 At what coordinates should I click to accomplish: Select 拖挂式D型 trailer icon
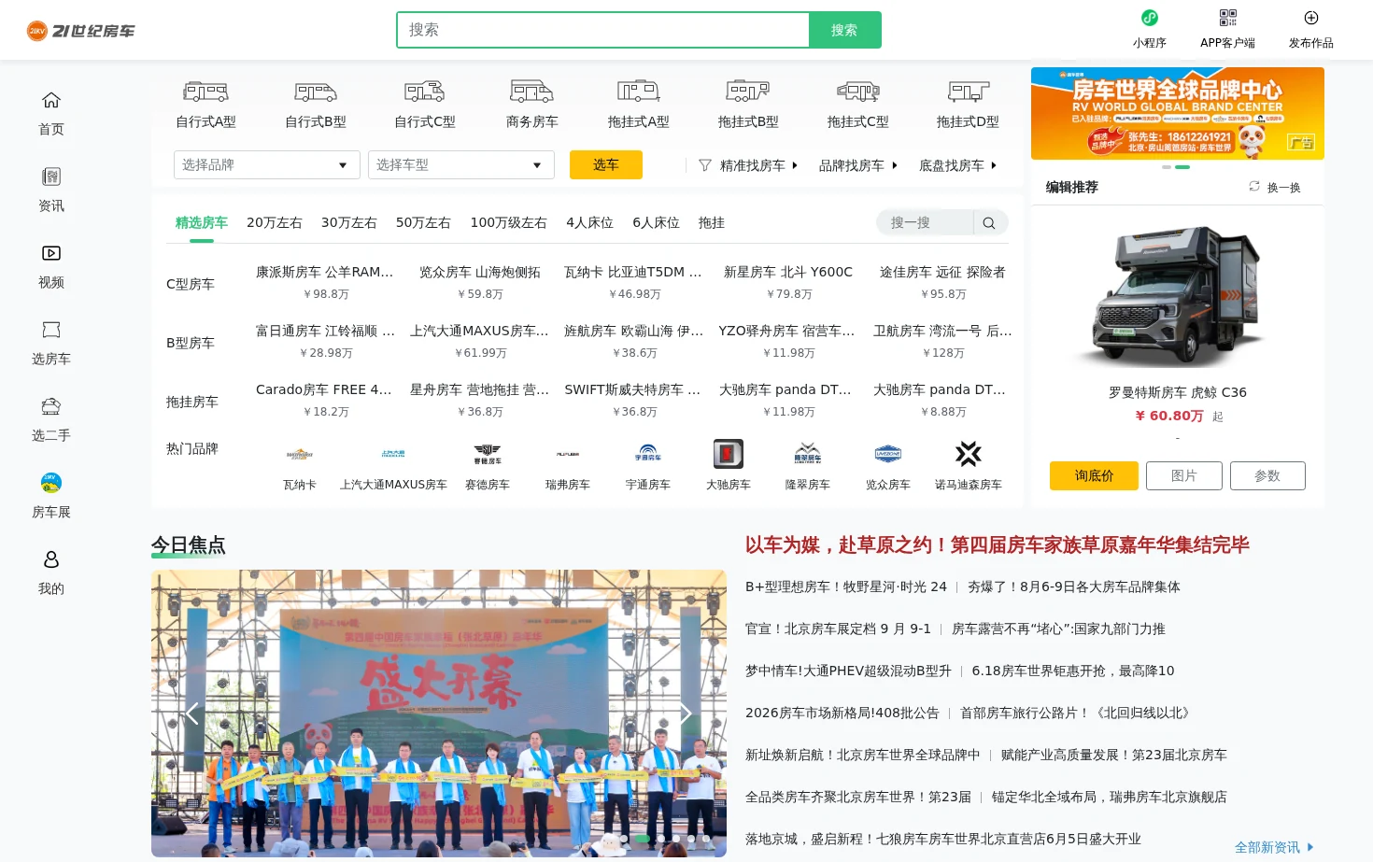pos(968,92)
